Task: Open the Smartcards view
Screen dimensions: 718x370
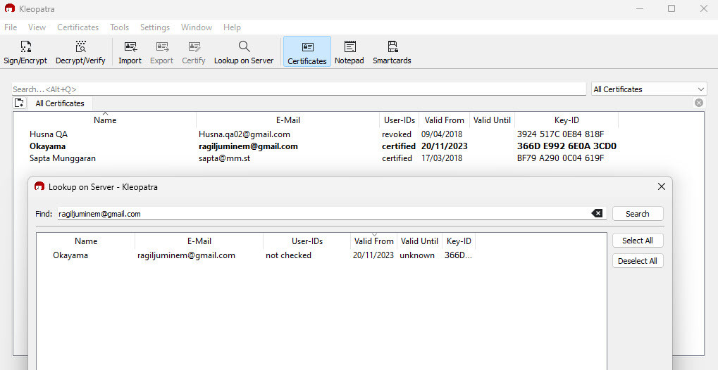Action: click(x=392, y=51)
